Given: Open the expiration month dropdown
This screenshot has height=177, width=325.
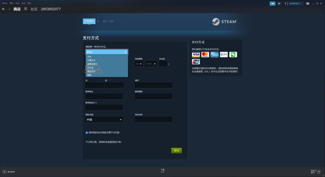Looking at the screenshot, I should click(139, 64).
